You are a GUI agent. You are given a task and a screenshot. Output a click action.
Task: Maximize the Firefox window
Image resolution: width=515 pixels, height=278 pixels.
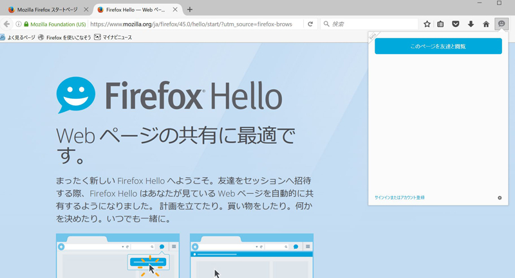(x=499, y=3)
